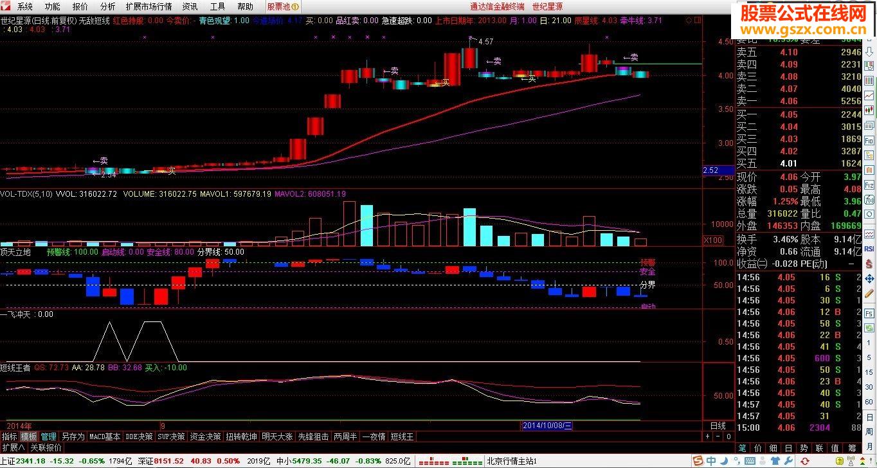Viewport: 877px width, 468px height.
Task: Click the + zoom-in button under chart
Action: point(707,437)
